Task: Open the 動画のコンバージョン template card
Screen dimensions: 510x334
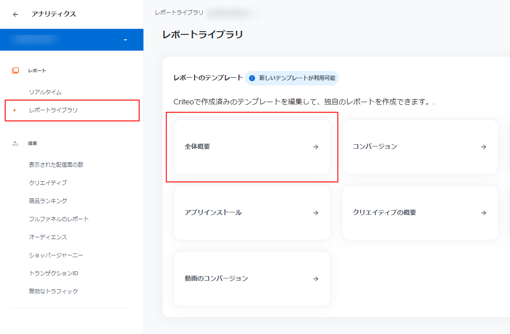Action: 252,279
